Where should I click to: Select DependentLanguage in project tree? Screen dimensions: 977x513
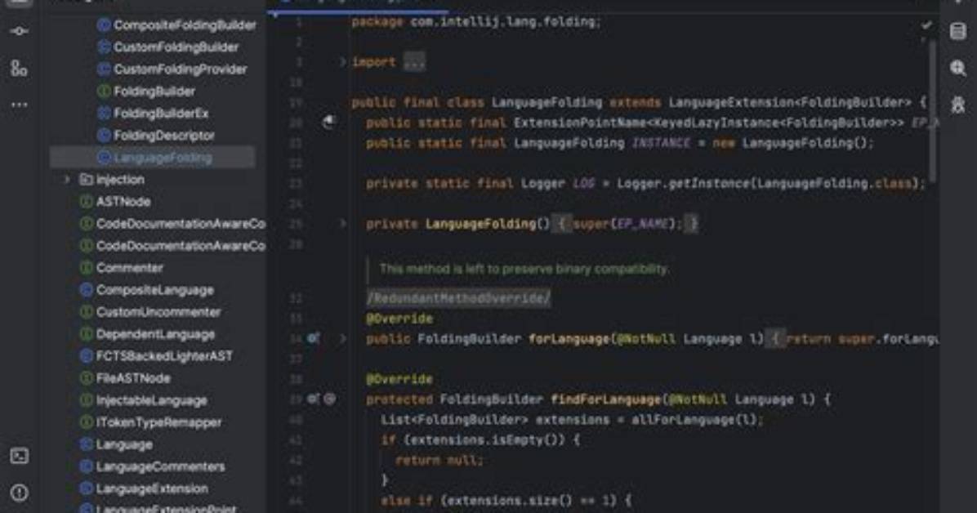click(155, 334)
